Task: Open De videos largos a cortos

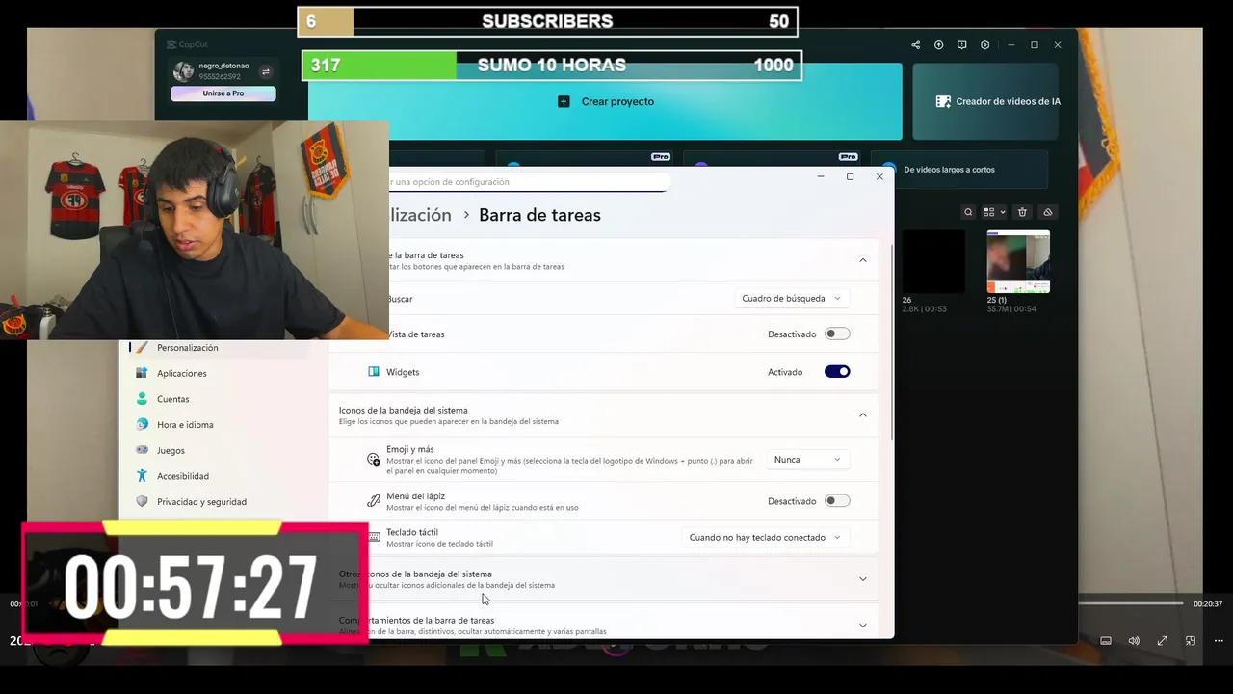Action: [x=959, y=170]
